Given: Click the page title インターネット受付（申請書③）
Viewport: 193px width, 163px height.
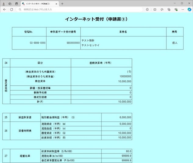Looking at the screenshot, I should tap(96, 19).
